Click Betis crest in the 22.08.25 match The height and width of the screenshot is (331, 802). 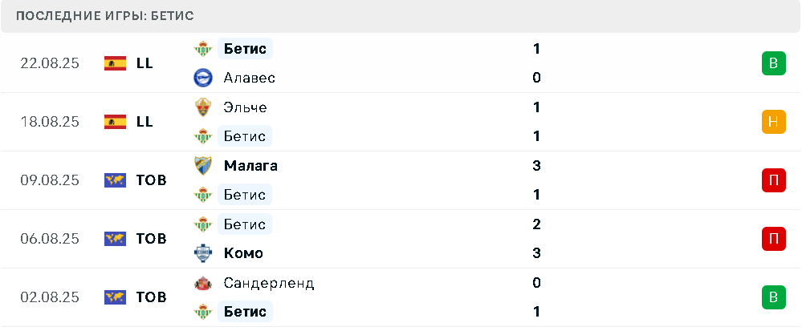tap(203, 49)
